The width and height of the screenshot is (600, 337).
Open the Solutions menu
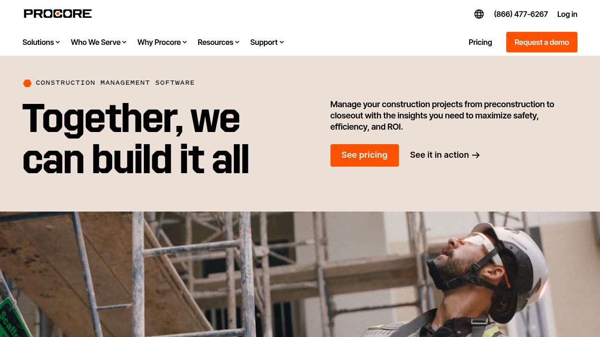(41, 42)
